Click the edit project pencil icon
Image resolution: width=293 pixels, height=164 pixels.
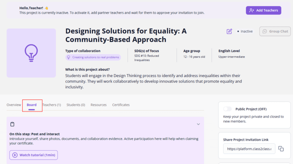click(x=229, y=31)
